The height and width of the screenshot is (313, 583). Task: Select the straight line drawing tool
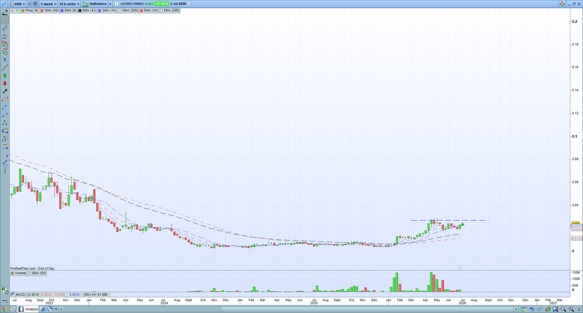(x=5, y=67)
